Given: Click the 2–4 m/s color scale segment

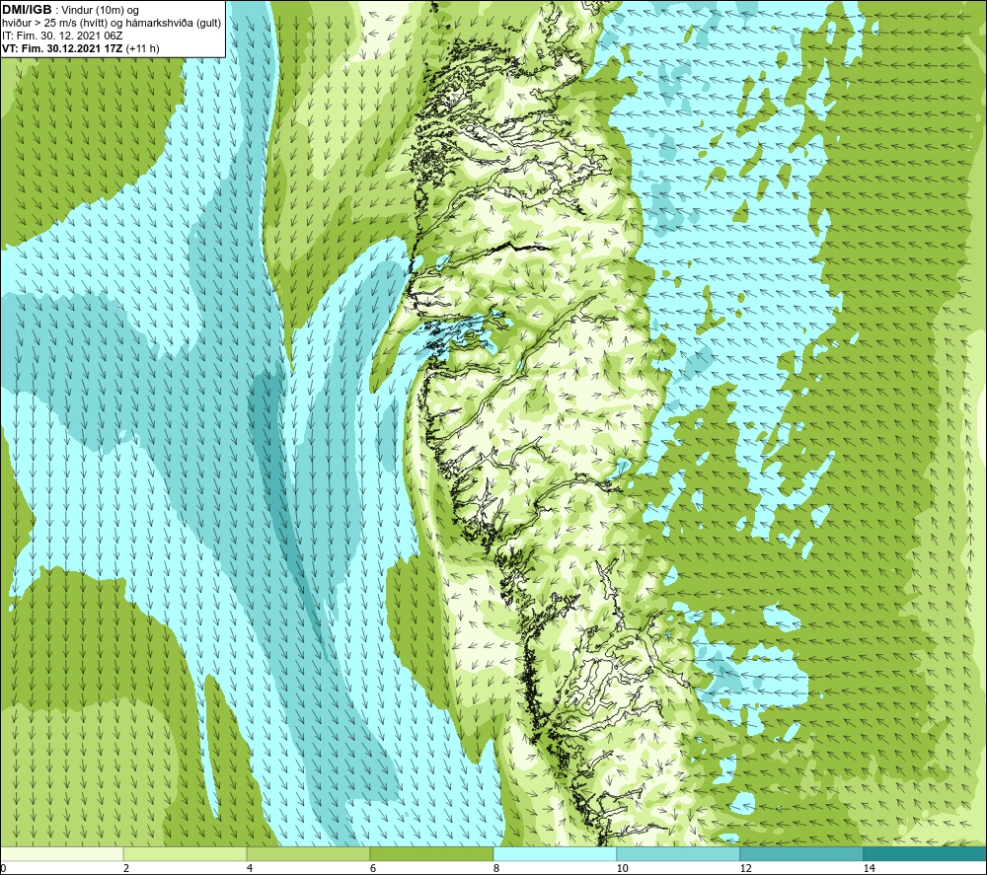Looking at the screenshot, I should (186, 853).
